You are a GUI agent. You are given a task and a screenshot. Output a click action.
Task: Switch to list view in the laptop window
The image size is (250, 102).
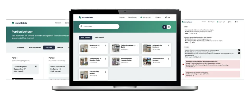169,27
